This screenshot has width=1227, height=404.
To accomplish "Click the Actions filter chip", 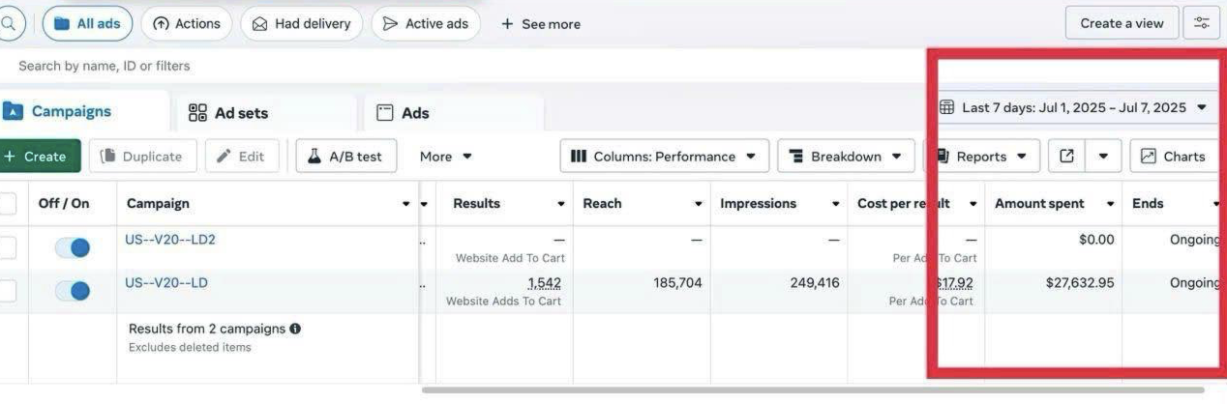I will coord(187,23).
